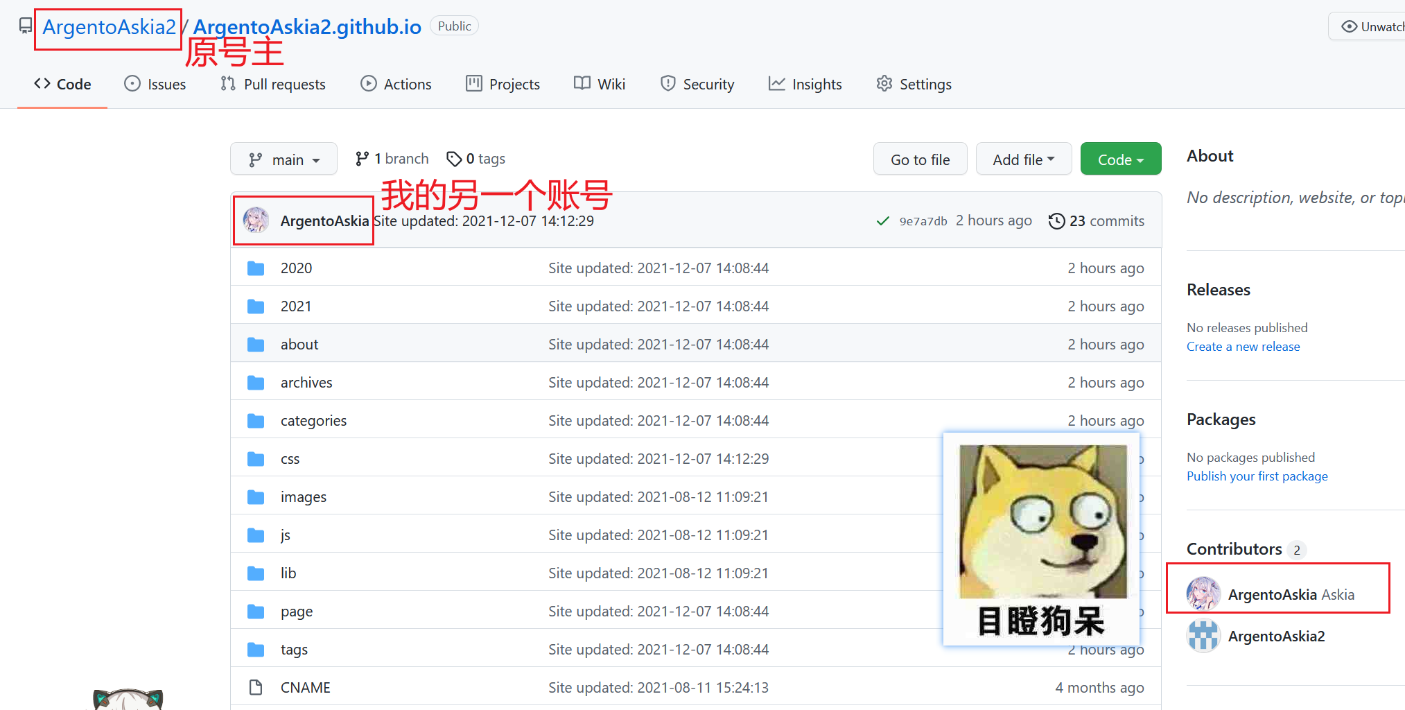Click the ArgentoAskia commit author avatar

(x=256, y=220)
